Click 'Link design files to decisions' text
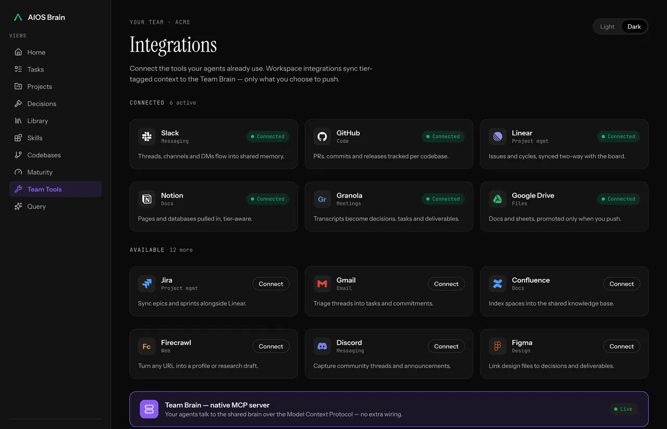The image size is (667, 429). 551,366
